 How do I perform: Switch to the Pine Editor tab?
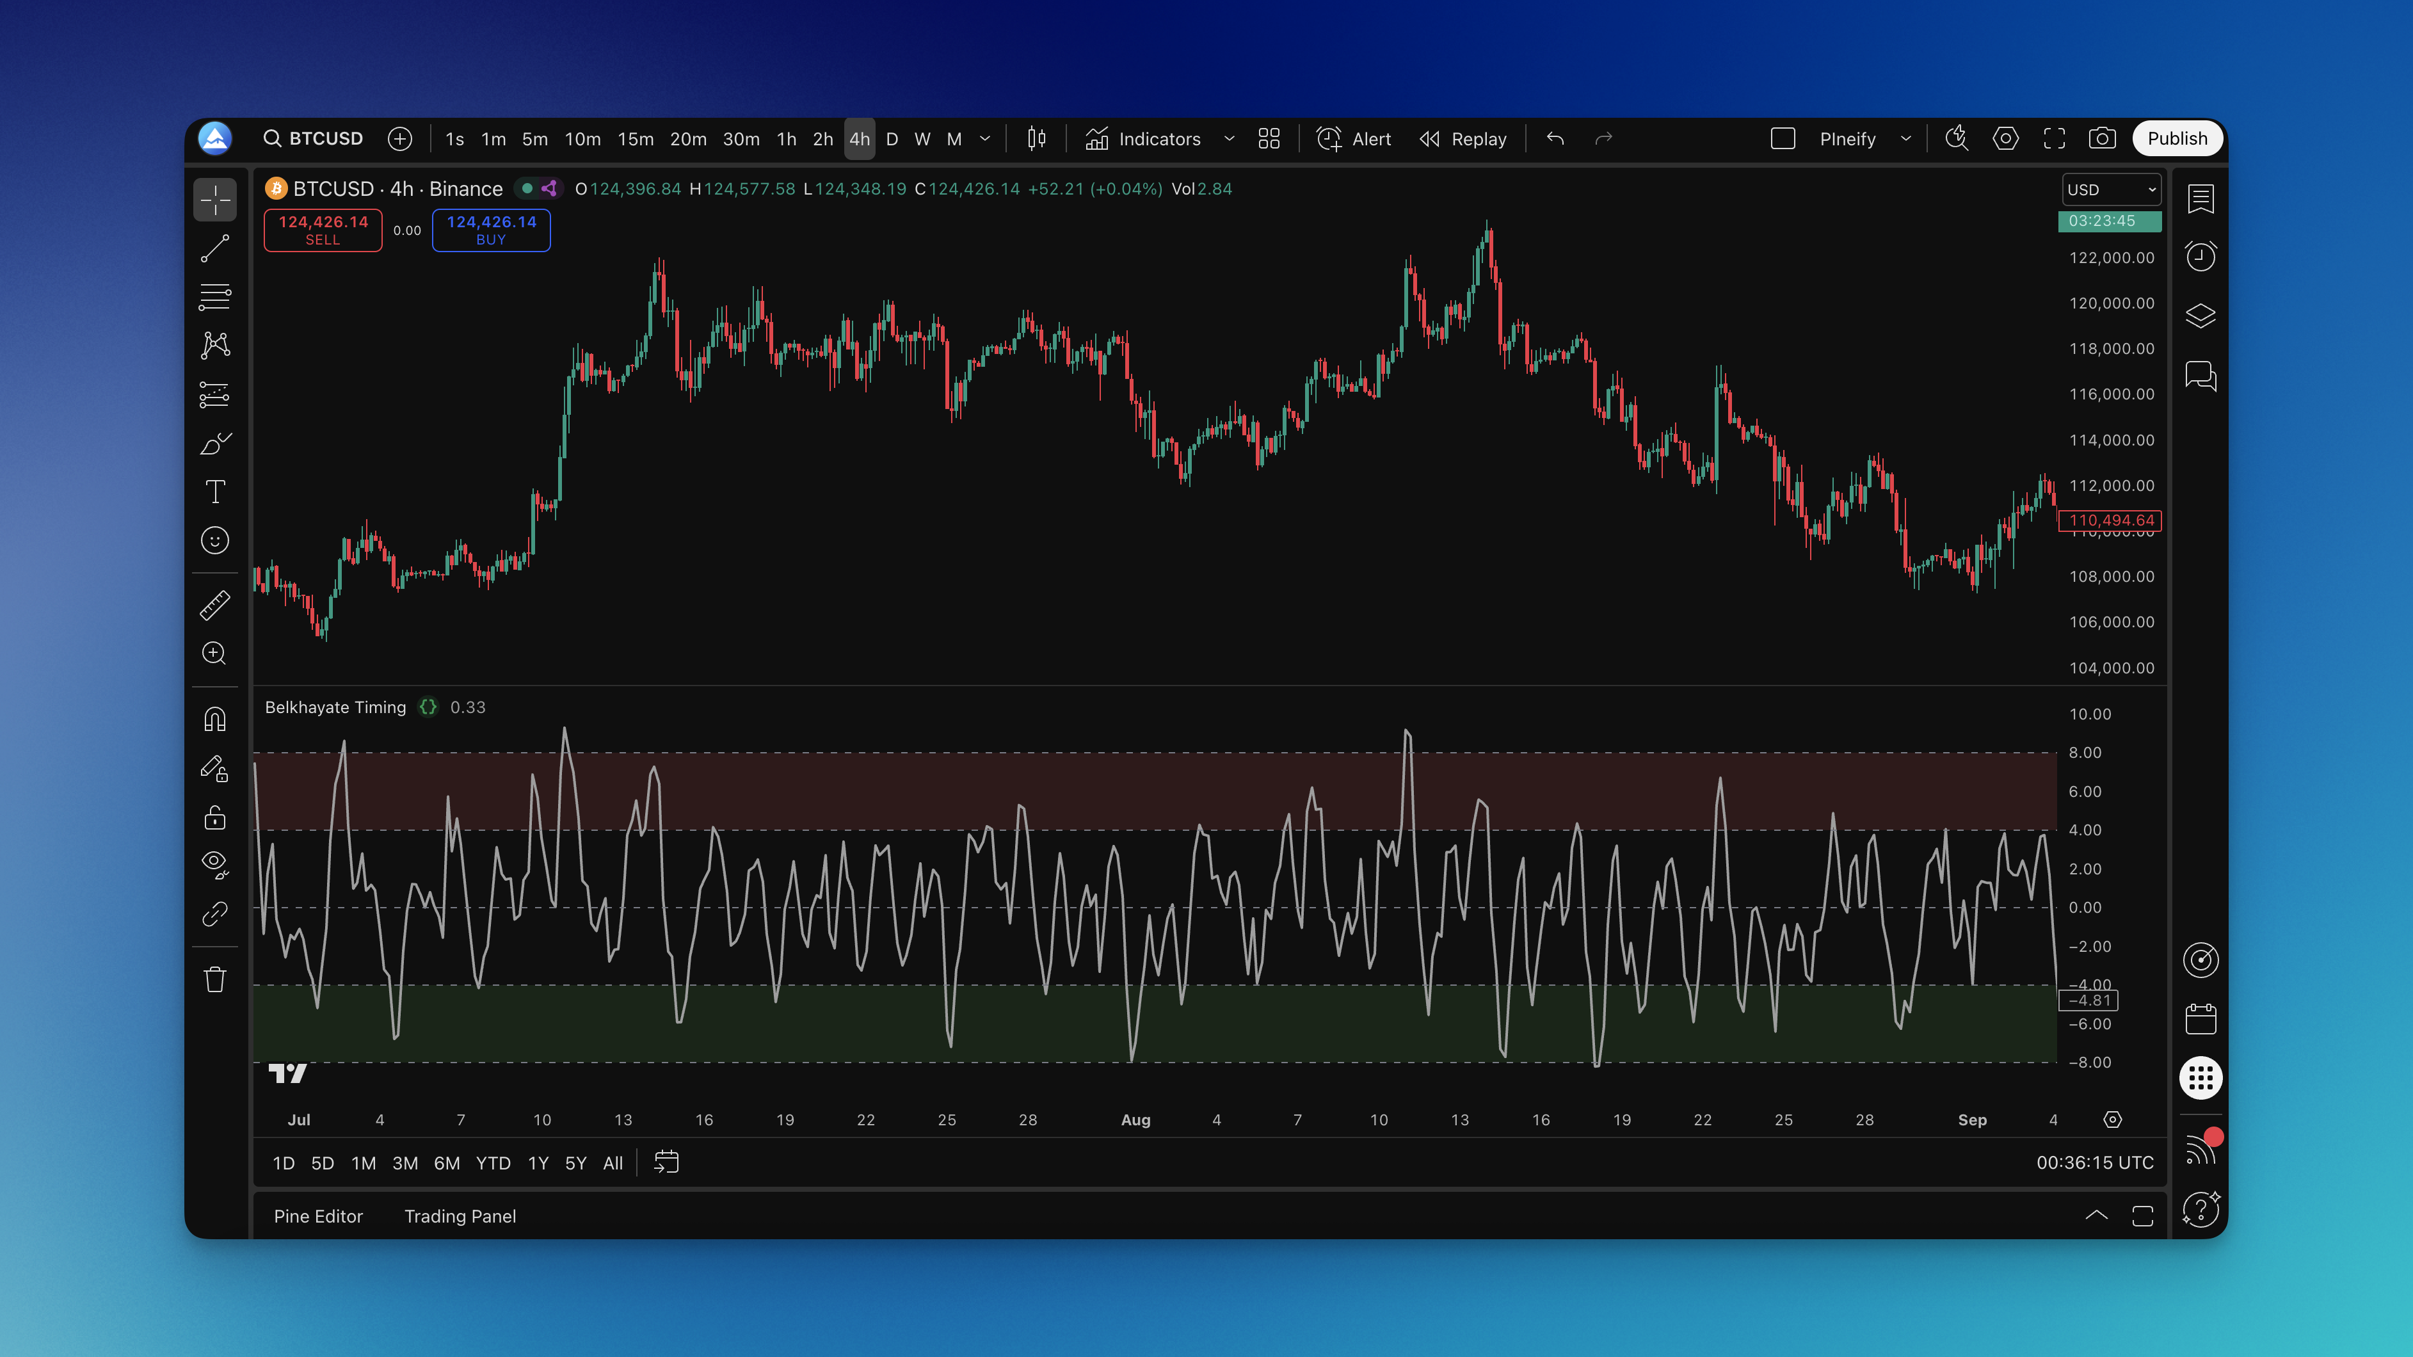[317, 1216]
